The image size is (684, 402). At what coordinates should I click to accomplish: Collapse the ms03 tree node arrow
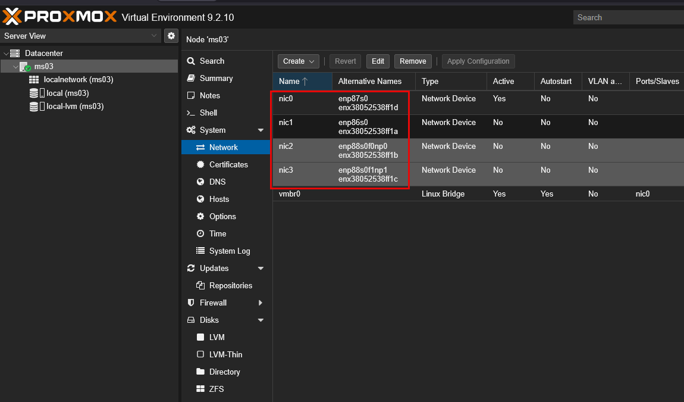click(15, 67)
